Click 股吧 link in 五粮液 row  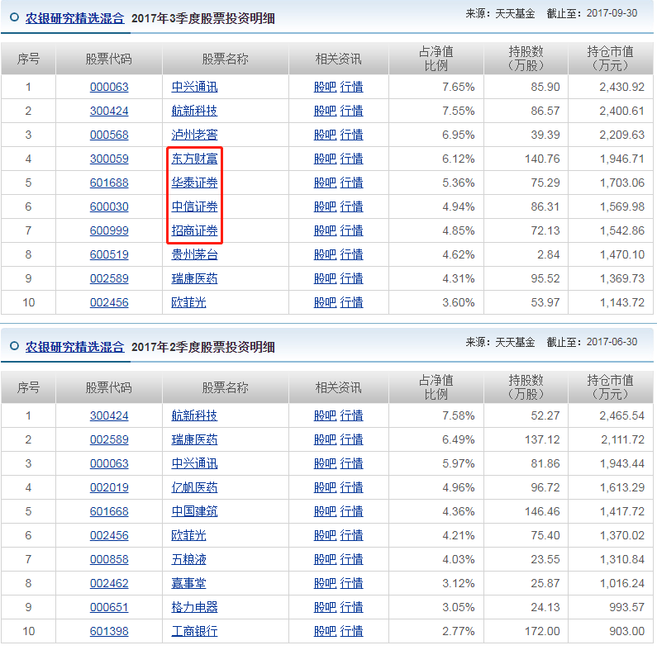(x=325, y=559)
